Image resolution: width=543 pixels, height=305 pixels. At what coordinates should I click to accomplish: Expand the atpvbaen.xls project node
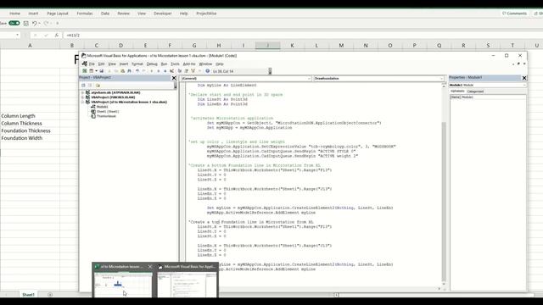coord(83,92)
